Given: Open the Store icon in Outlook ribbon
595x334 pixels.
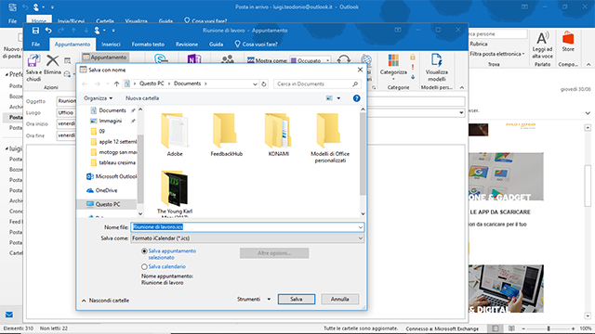Looking at the screenshot, I should (568, 38).
